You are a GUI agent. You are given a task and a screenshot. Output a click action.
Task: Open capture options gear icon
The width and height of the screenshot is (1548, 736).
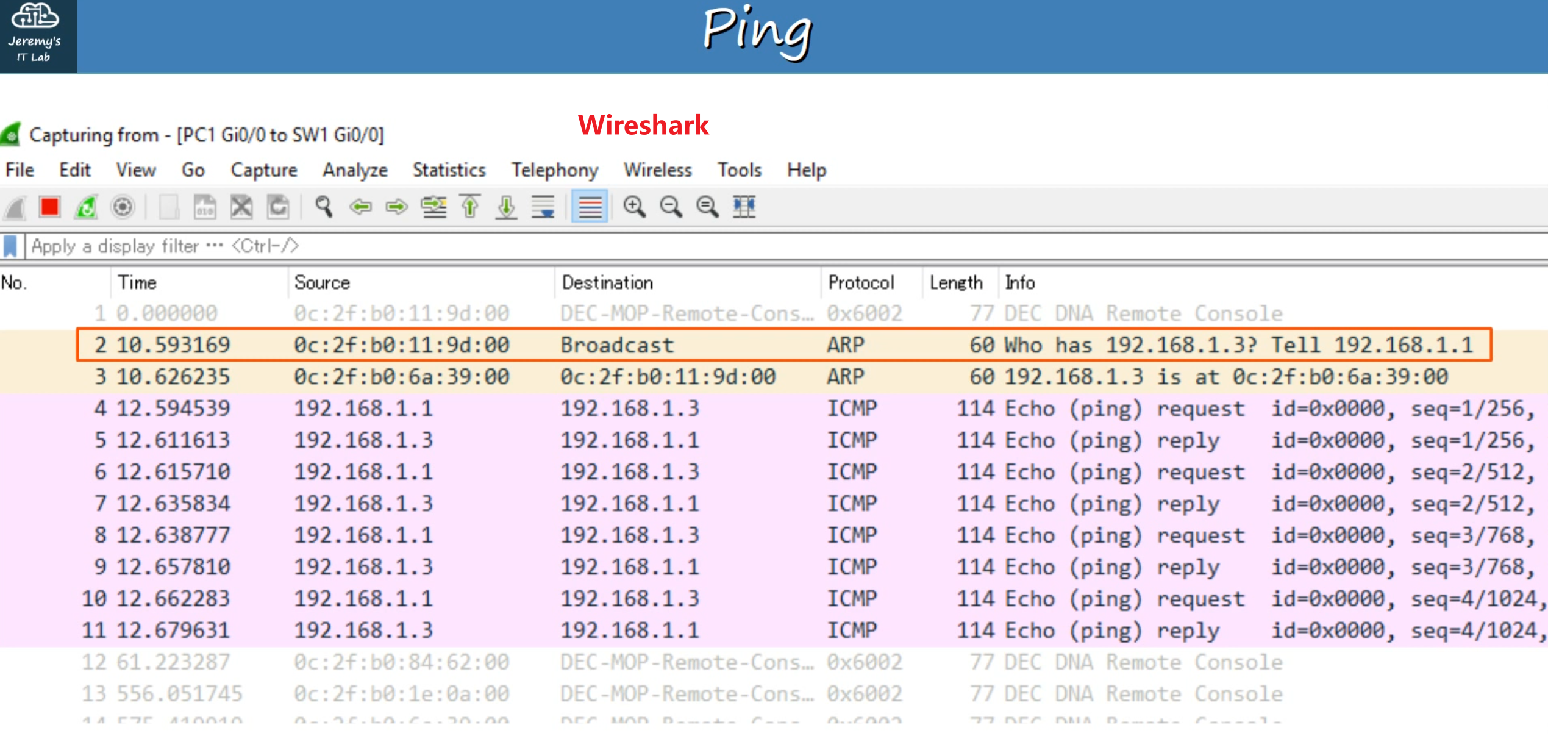click(x=123, y=207)
